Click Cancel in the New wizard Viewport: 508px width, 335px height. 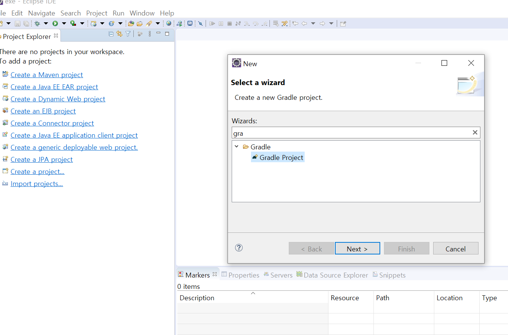455,248
